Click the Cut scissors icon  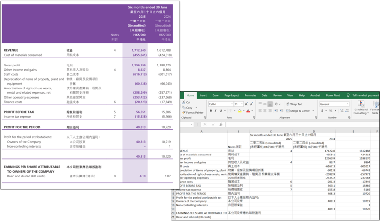184,102
